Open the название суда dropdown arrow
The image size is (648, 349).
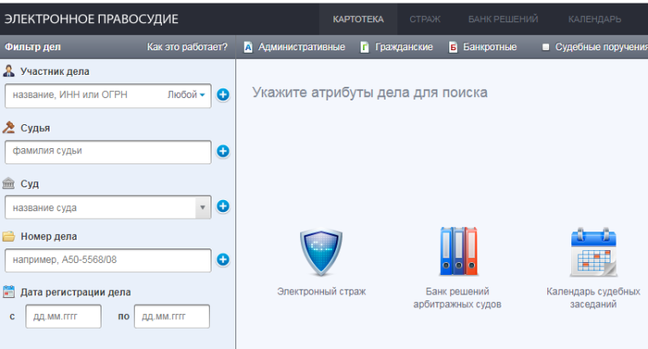tap(202, 207)
